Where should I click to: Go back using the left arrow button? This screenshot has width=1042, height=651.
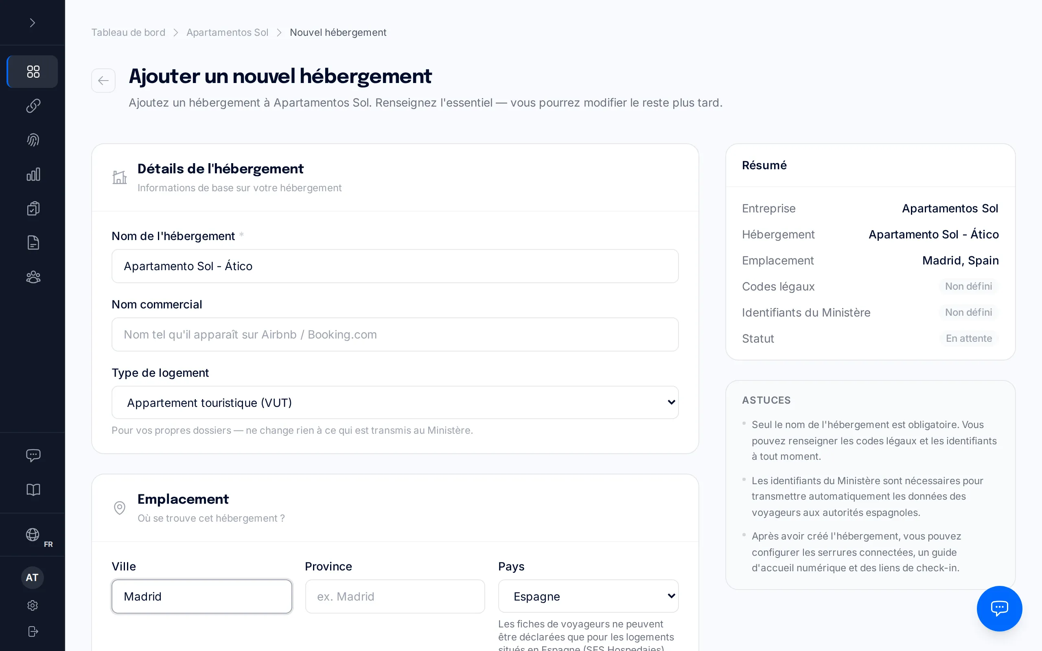coord(103,81)
